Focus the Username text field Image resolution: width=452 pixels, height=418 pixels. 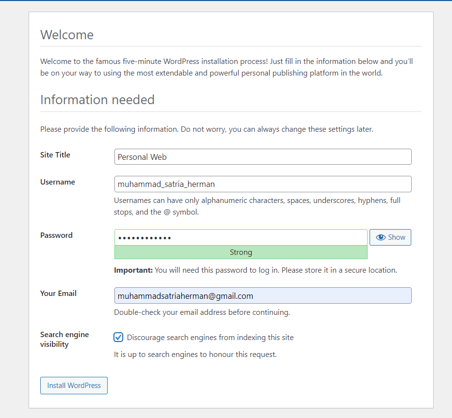[x=263, y=184]
